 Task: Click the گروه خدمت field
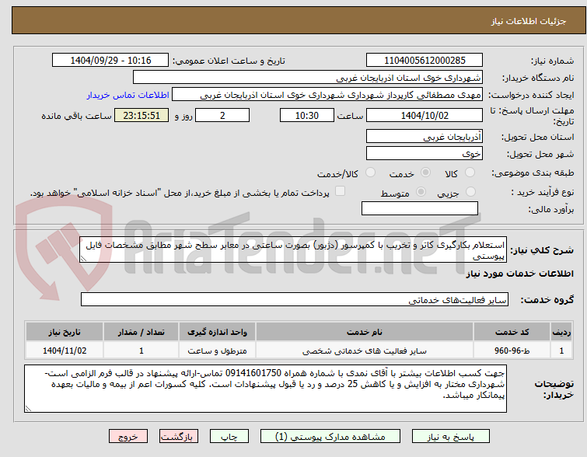pyautogui.click(x=295, y=299)
